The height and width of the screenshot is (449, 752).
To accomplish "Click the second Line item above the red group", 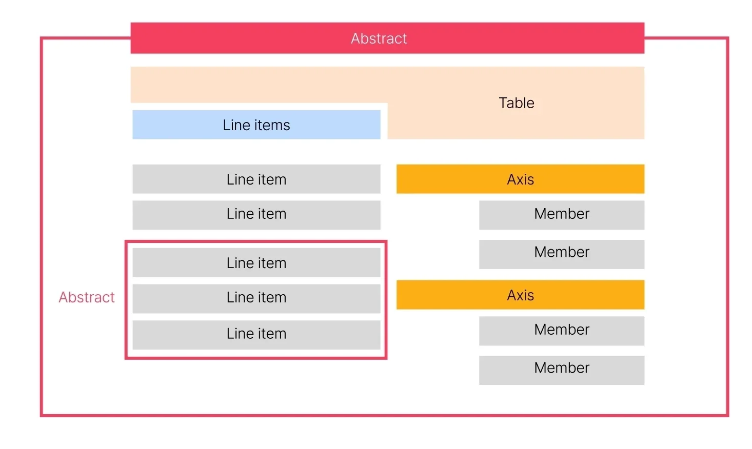I will 256,214.
